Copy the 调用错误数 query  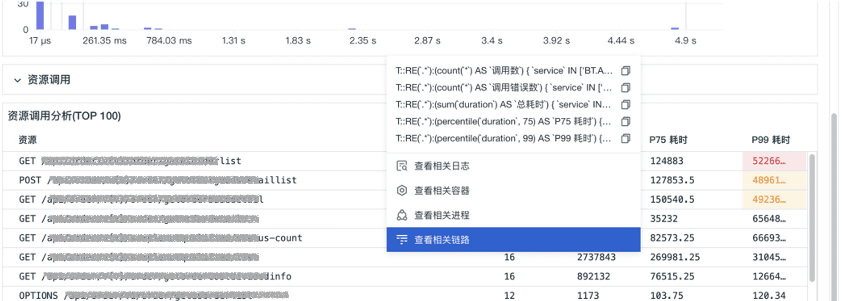coord(625,88)
